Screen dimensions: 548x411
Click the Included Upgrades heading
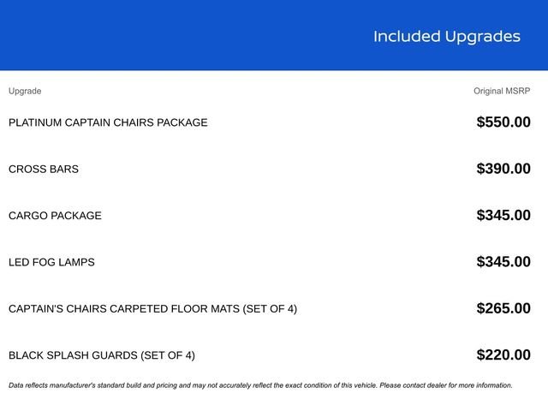(x=446, y=36)
